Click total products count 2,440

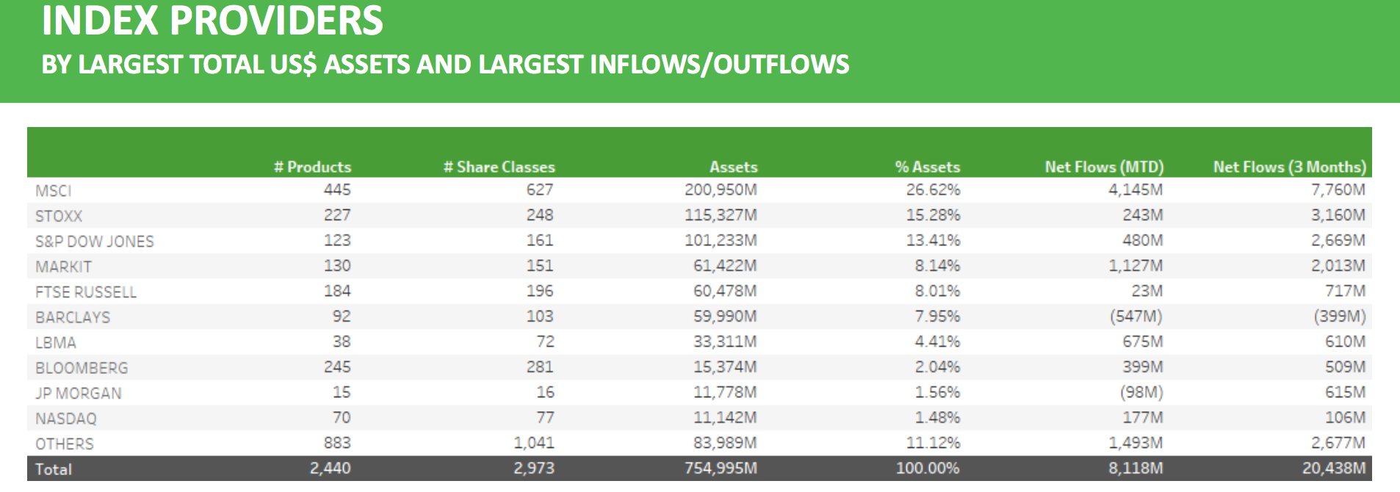(x=331, y=468)
